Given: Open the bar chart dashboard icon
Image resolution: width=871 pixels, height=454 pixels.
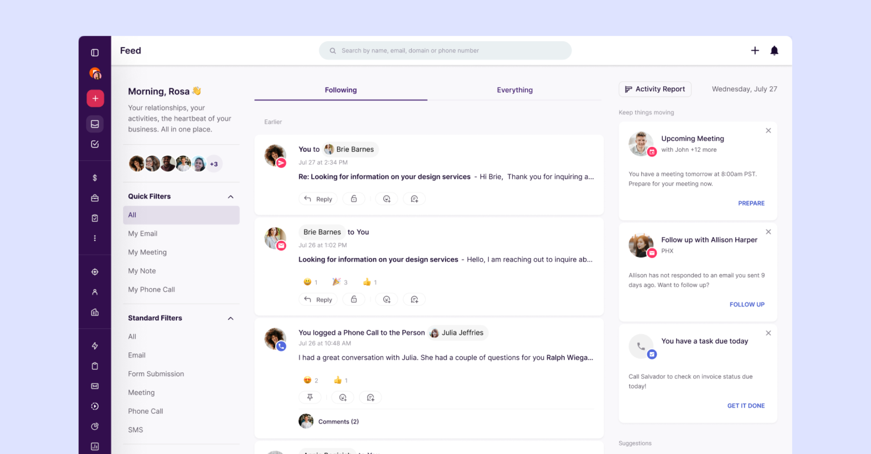Looking at the screenshot, I should pyautogui.click(x=95, y=446).
